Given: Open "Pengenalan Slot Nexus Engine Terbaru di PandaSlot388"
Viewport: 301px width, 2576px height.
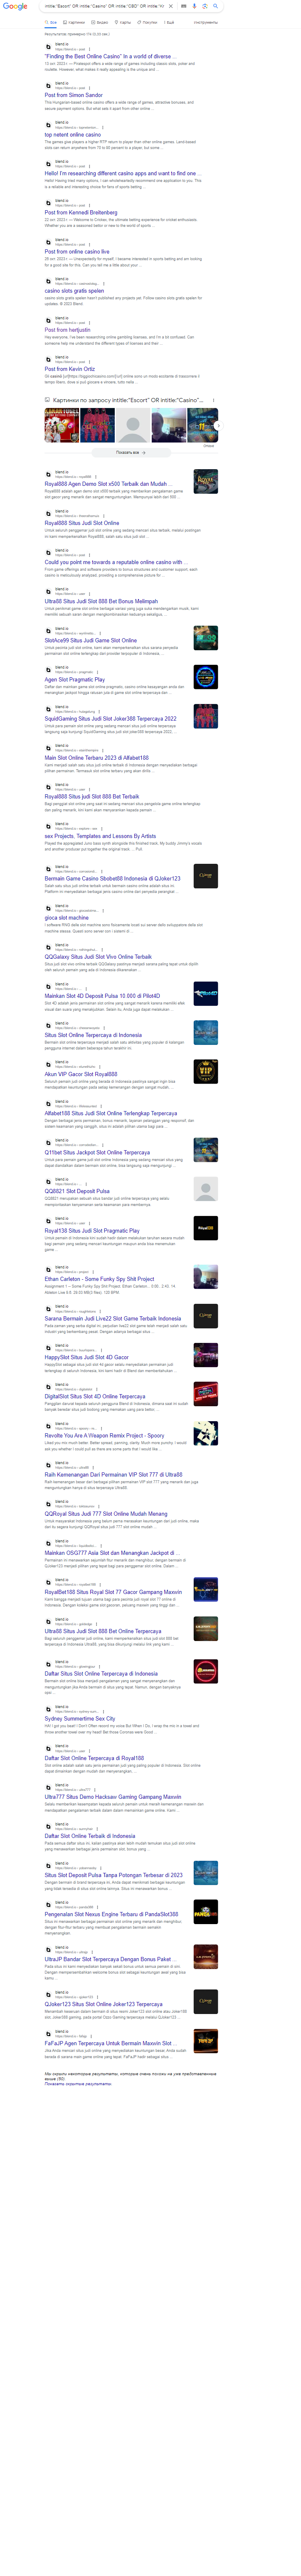Looking at the screenshot, I should click(x=111, y=1914).
